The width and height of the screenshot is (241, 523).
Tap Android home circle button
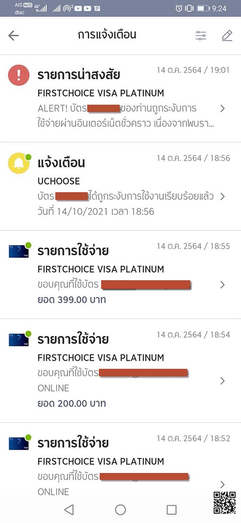[120, 510]
